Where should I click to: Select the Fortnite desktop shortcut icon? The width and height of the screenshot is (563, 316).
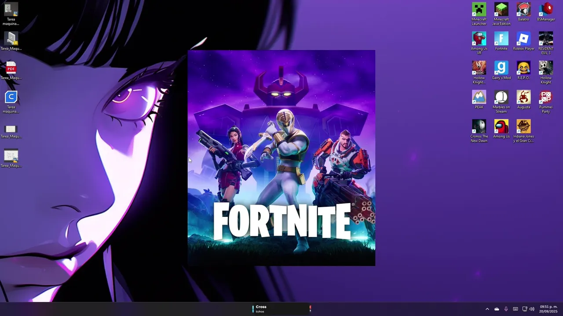tap(501, 41)
